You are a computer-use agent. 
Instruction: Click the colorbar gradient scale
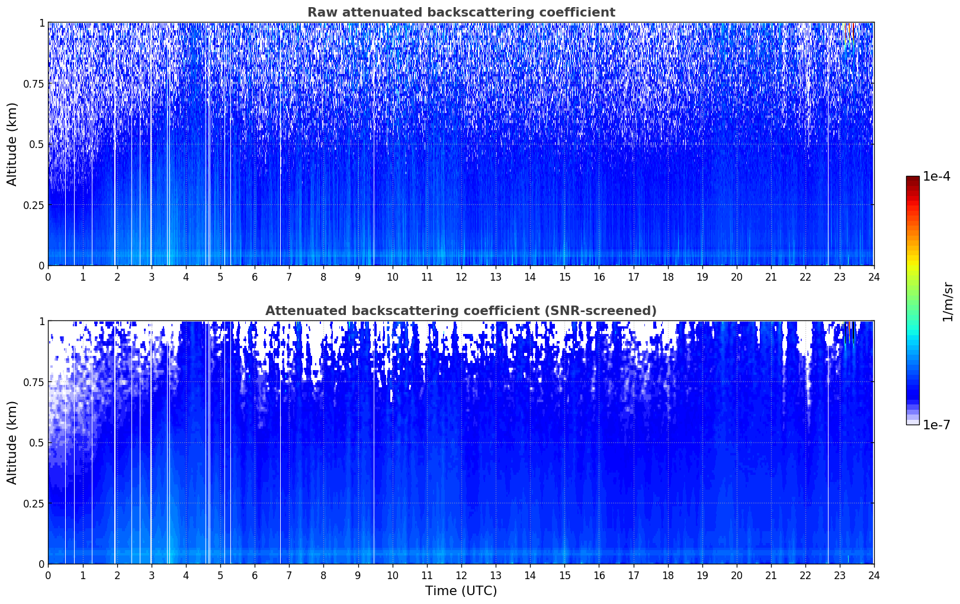[913, 300]
